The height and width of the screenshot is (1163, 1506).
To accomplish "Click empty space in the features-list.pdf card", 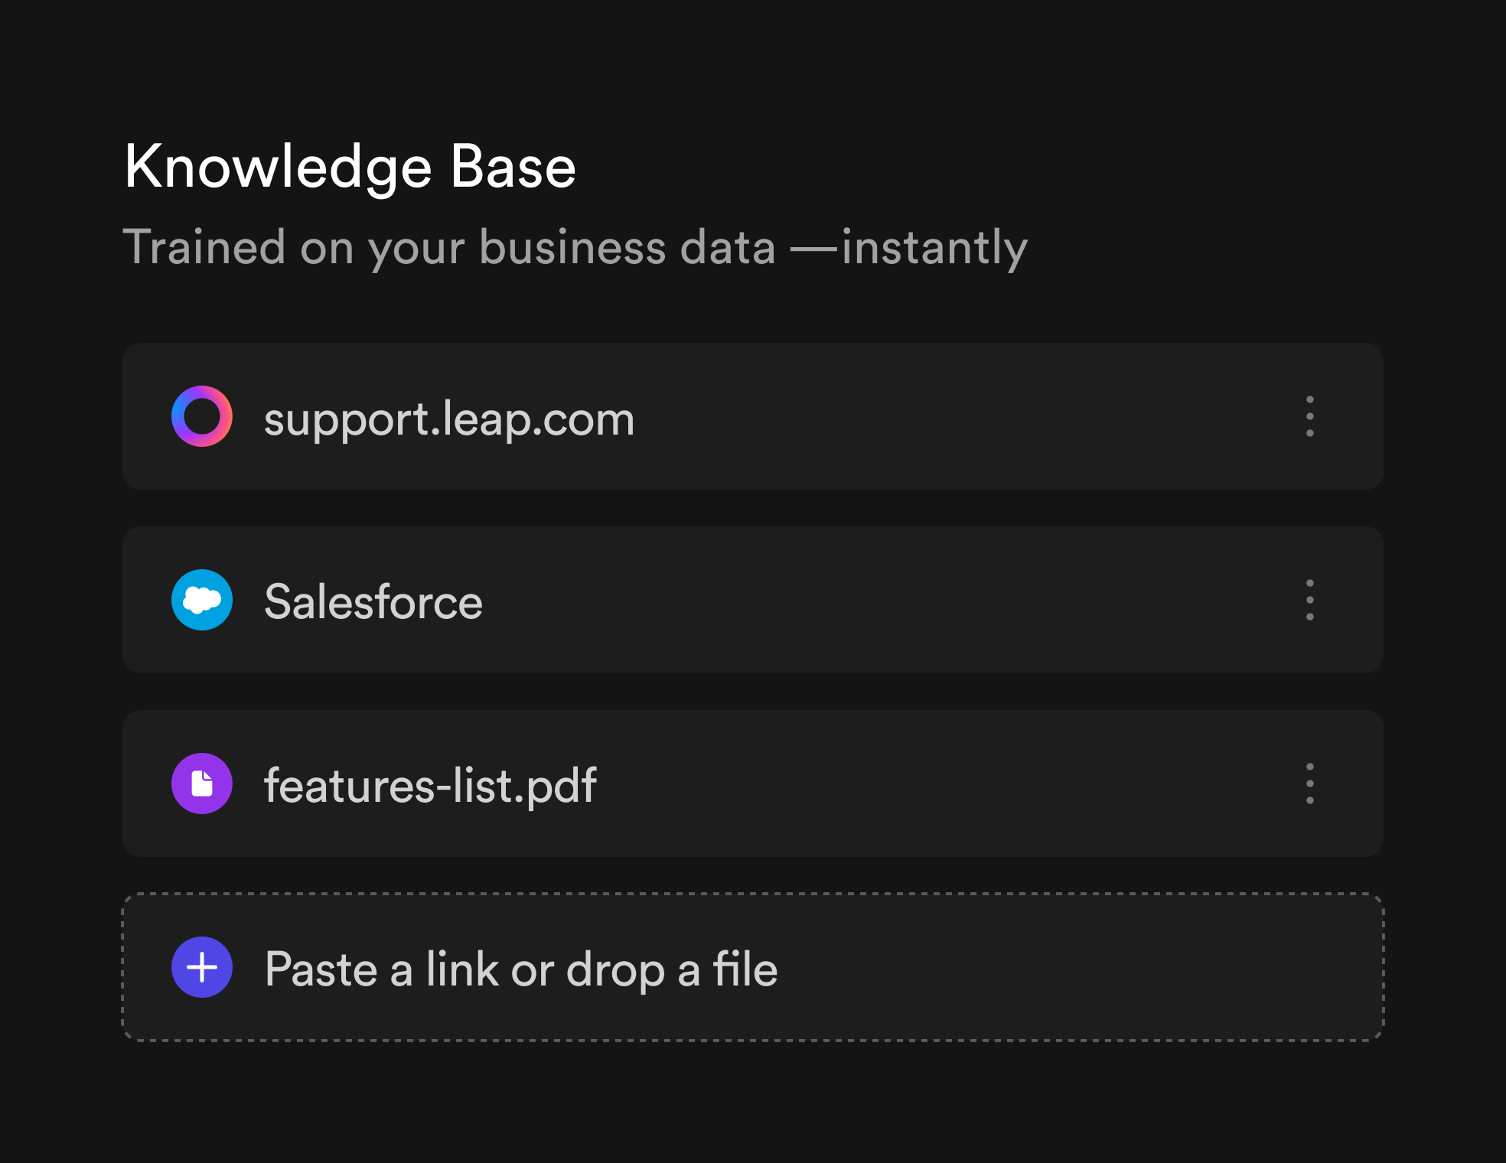I will pyautogui.click(x=941, y=783).
